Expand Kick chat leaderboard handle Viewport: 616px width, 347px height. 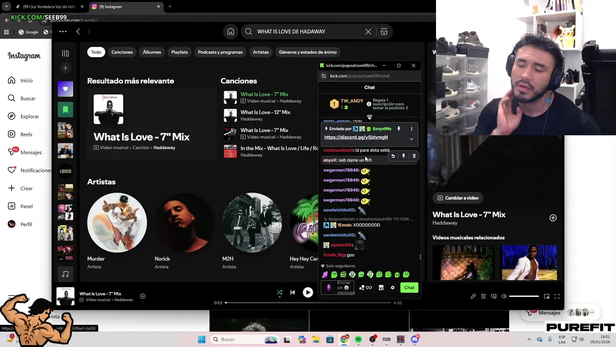370,117
